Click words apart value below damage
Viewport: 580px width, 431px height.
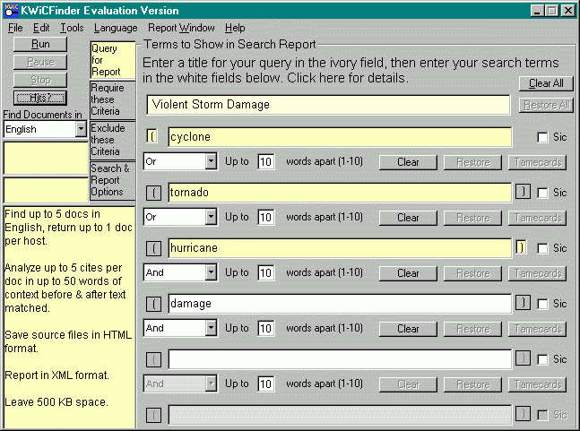pos(265,328)
